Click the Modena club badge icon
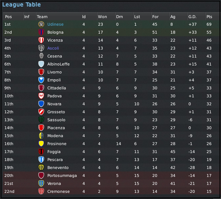The width and height of the screenshot is (221, 199). [41, 136]
